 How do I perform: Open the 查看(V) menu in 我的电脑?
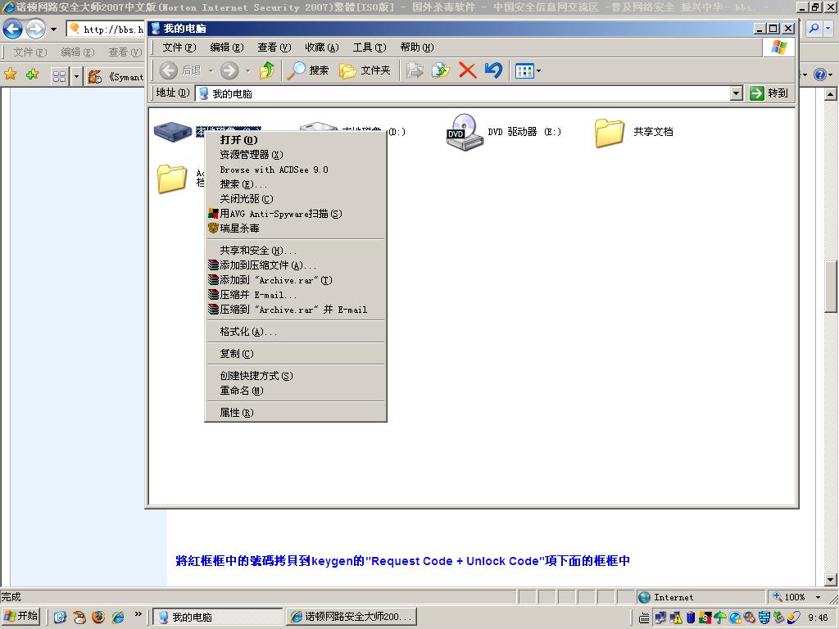click(x=274, y=47)
